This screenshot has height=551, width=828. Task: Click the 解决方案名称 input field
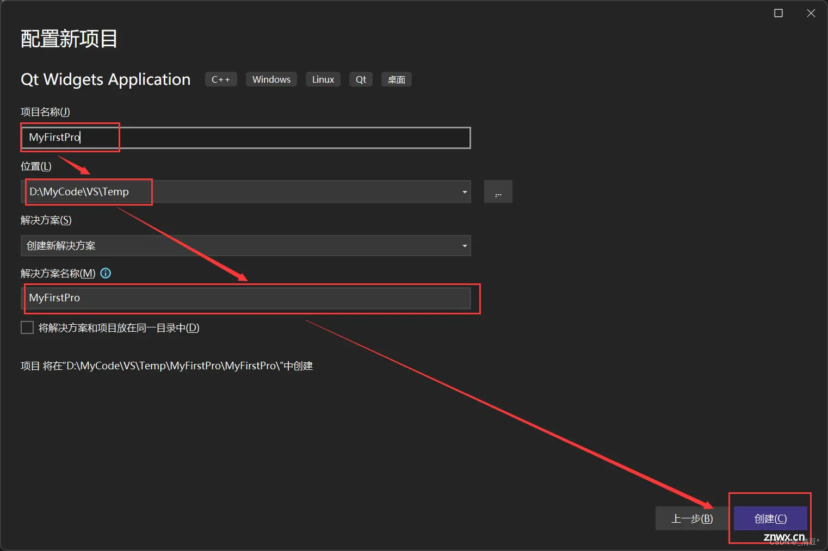(x=246, y=298)
